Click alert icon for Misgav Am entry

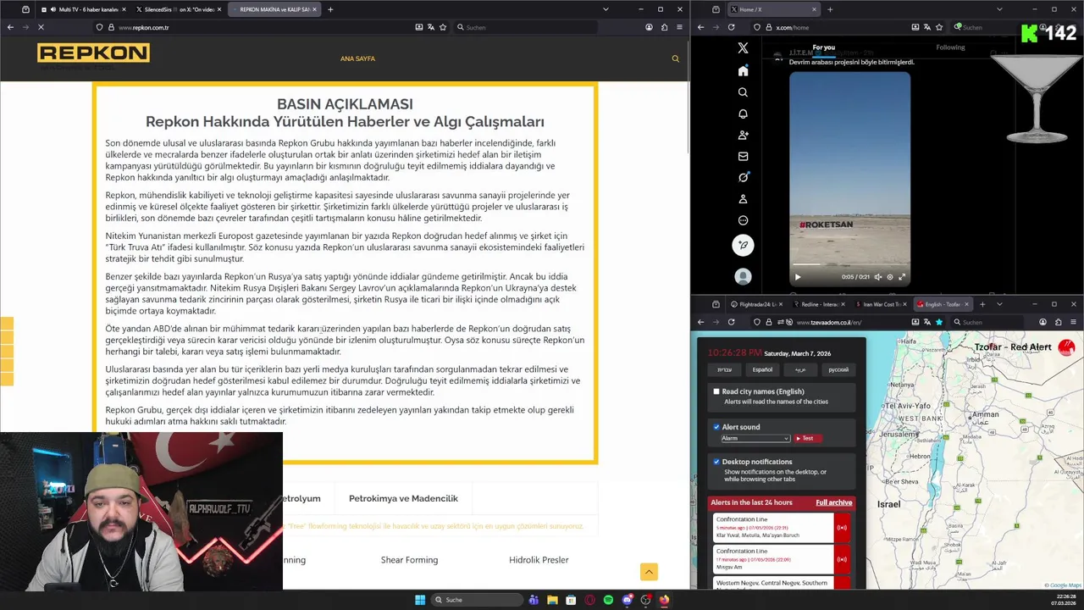pyautogui.click(x=842, y=559)
